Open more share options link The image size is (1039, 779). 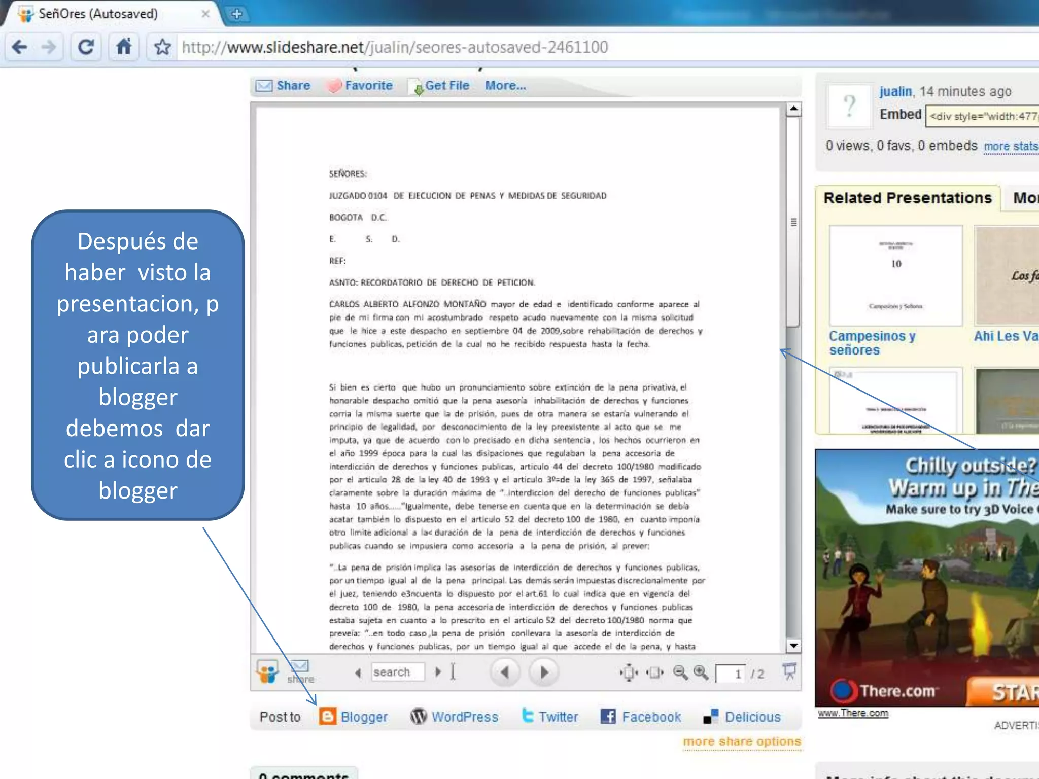click(742, 741)
